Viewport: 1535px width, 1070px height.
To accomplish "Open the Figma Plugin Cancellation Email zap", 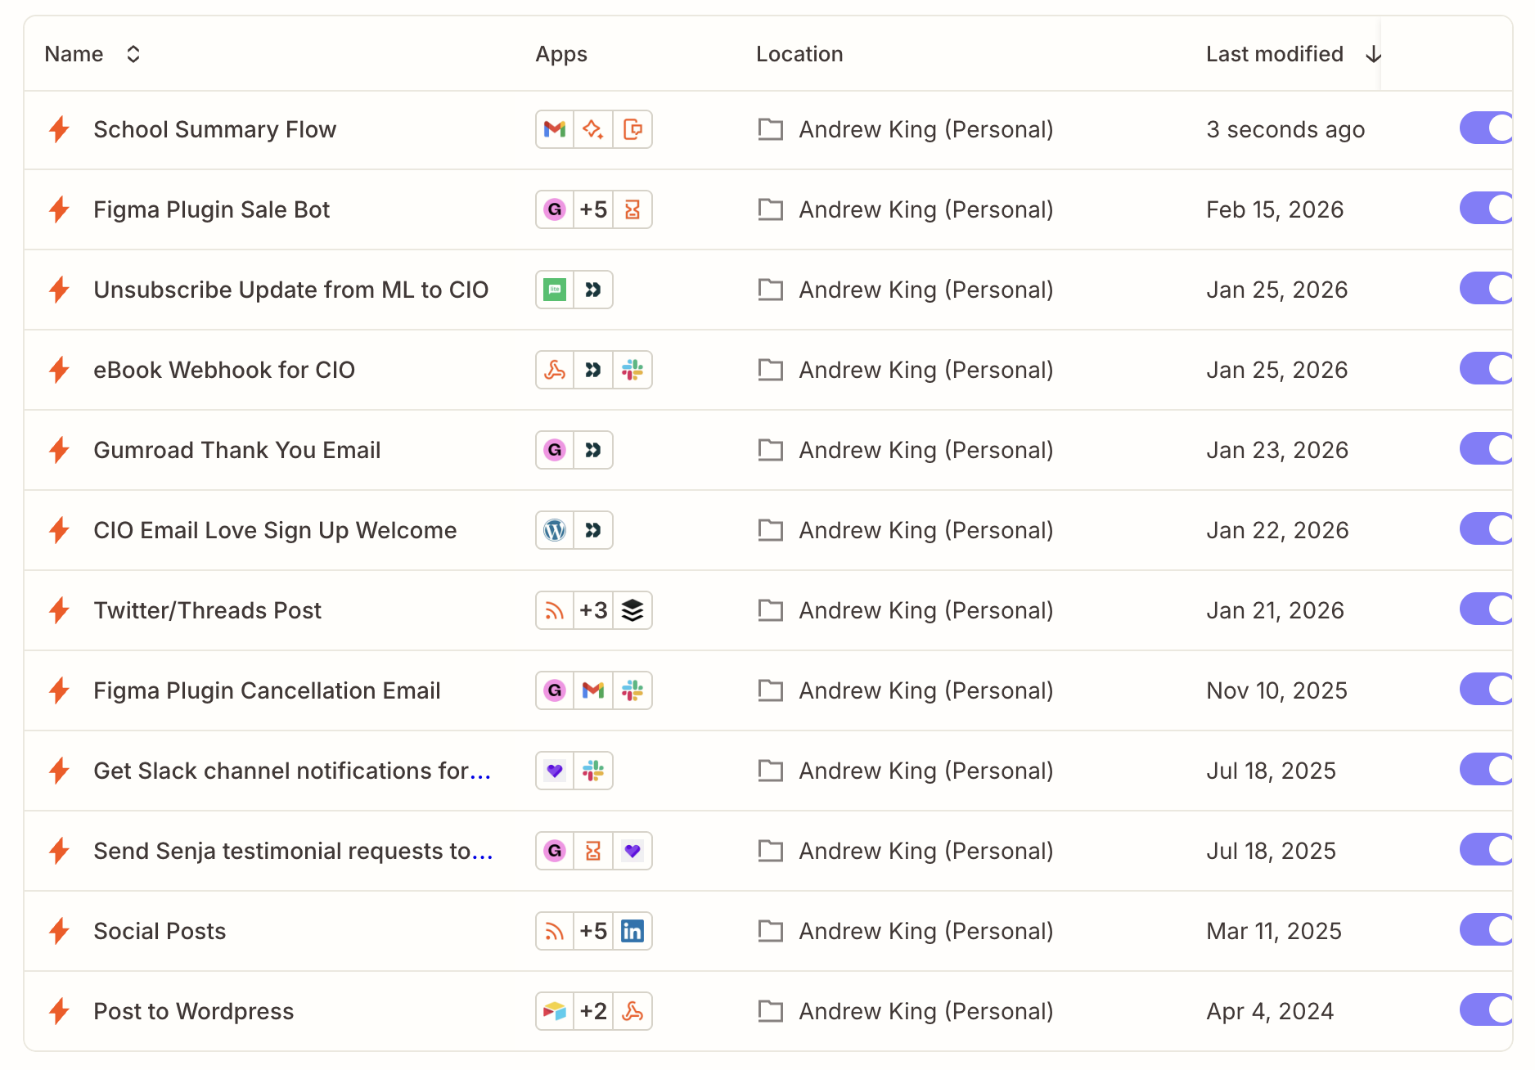I will (x=267, y=690).
